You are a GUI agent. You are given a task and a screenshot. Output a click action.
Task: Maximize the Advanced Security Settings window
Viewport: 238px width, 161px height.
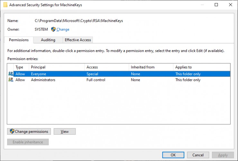(x=216, y=5)
